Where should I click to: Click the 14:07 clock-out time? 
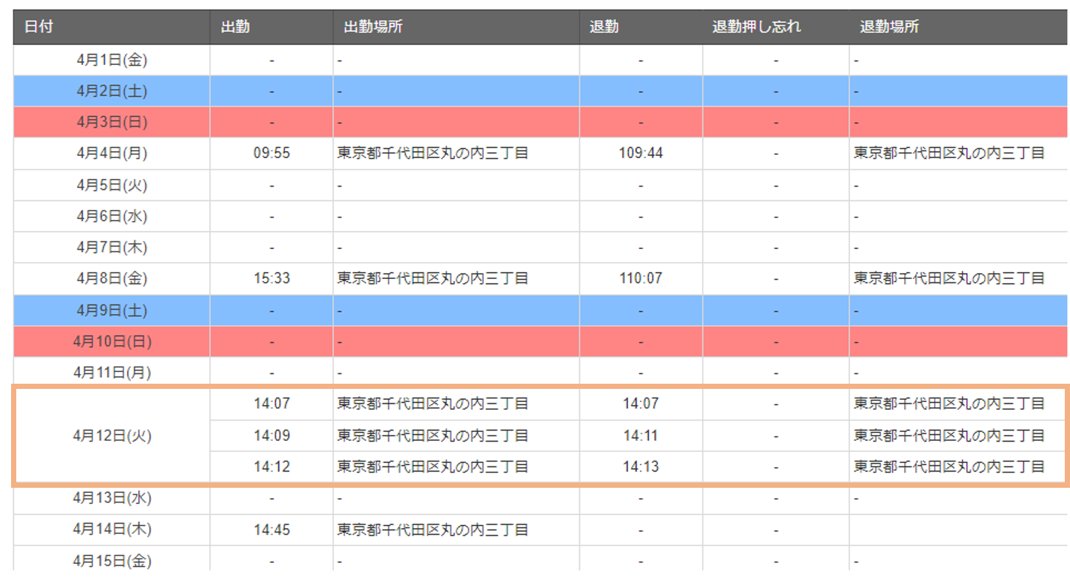pyautogui.click(x=640, y=404)
